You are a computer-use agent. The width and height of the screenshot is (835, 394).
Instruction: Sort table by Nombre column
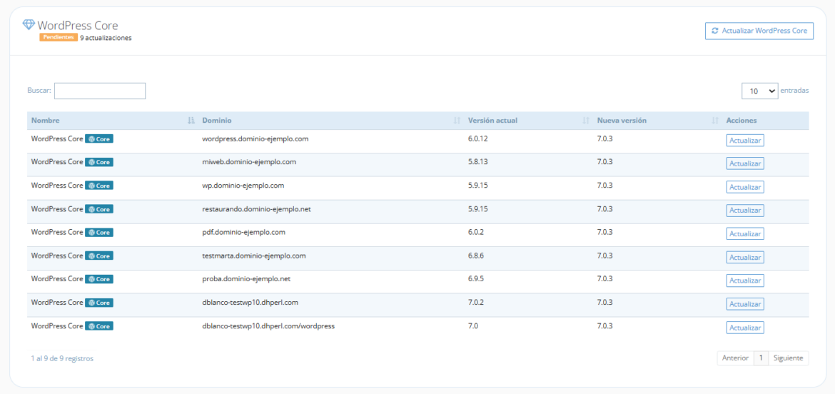click(112, 121)
